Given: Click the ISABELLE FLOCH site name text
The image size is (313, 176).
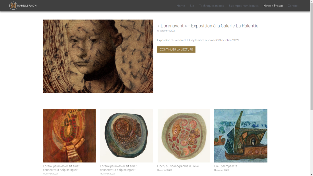Looking at the screenshot, I should pyautogui.click(x=27, y=6).
